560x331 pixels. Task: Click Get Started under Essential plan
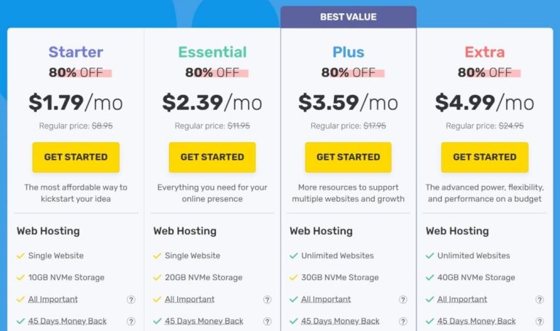point(212,157)
